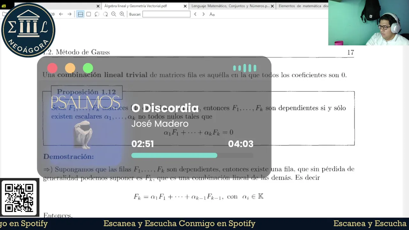This screenshot has height=230, width=409.
Task: Click the audio equalizer bars icon
Action: [x=245, y=68]
